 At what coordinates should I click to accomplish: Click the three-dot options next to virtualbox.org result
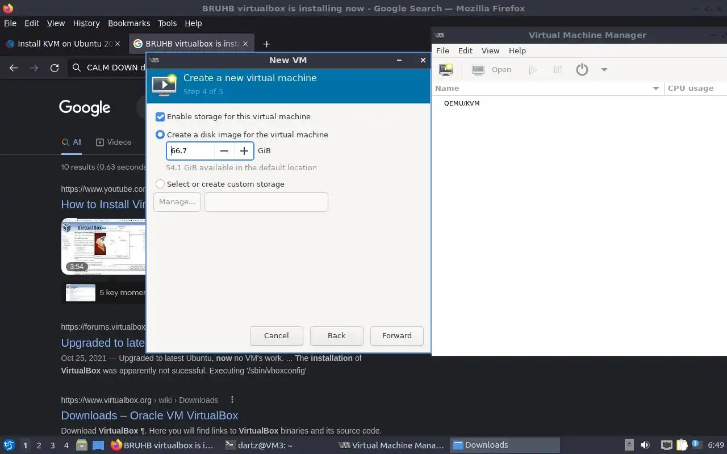(x=232, y=400)
